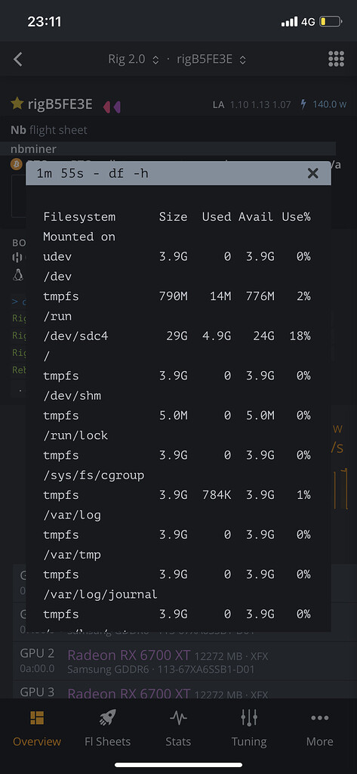Click the 1m 55s - df -h title bar
357x774 pixels.
pyautogui.click(x=178, y=173)
